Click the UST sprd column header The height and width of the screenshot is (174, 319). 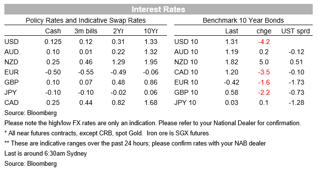pyautogui.click(x=295, y=31)
